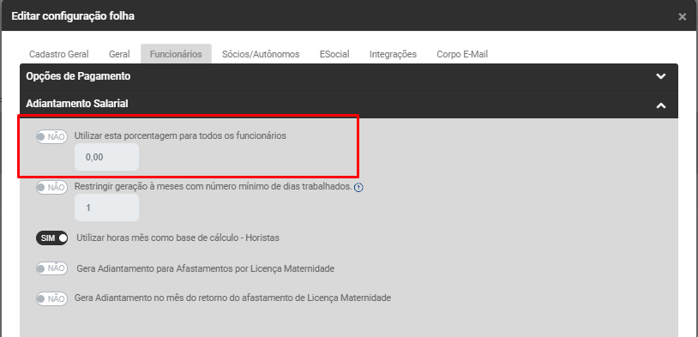Screen dimensions: 698x337
Task: Turn off Utilizar horas mês Horistas switch
Action: click(x=52, y=238)
